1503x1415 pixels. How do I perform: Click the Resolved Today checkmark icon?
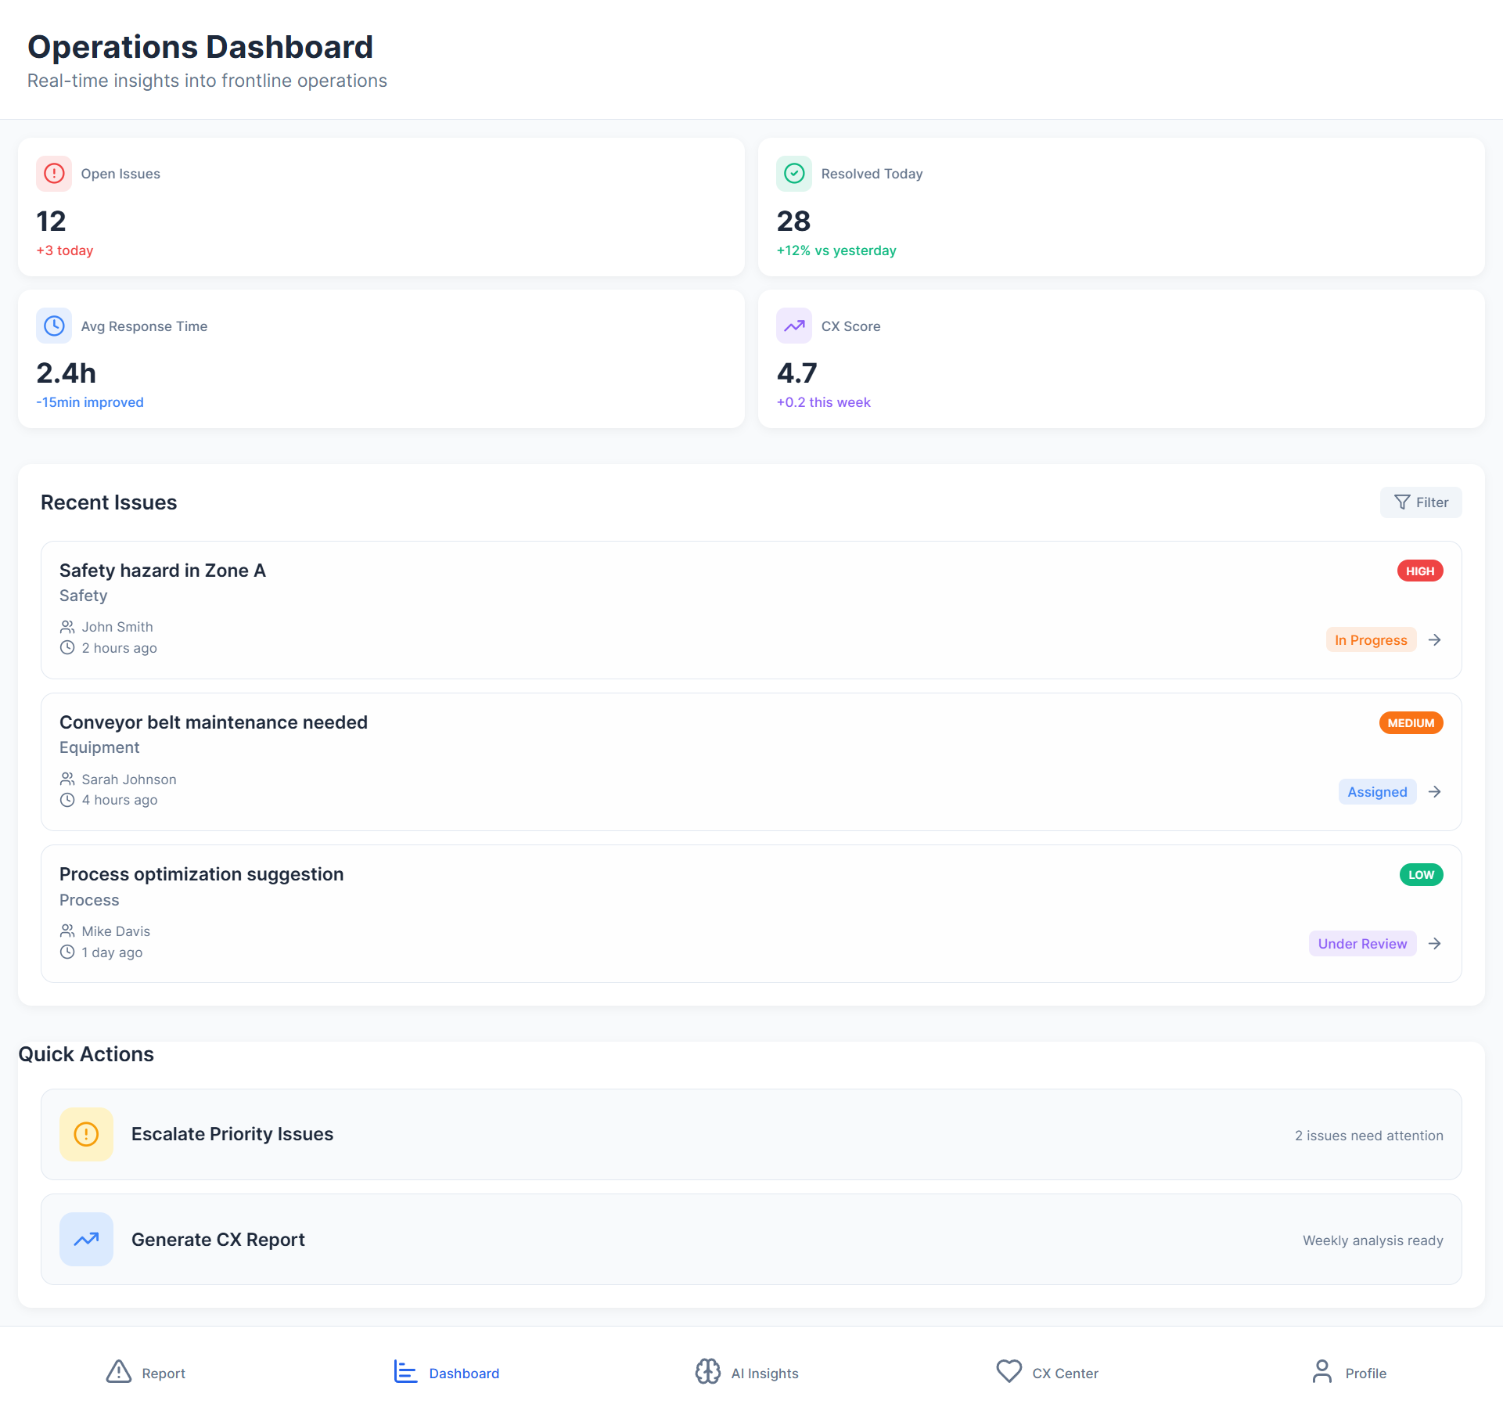coord(794,174)
